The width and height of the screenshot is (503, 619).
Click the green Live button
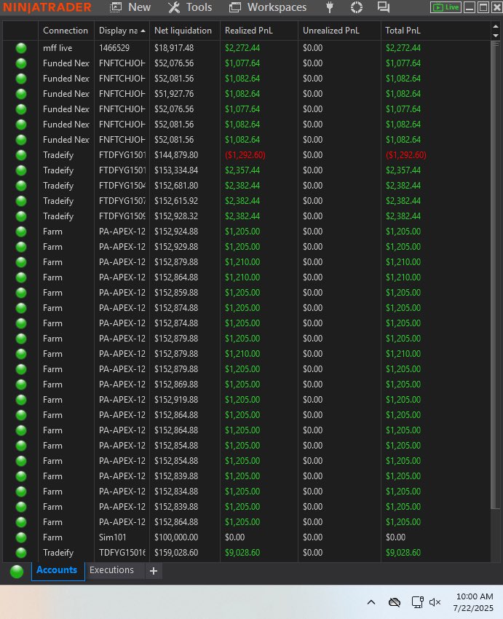[x=445, y=7]
